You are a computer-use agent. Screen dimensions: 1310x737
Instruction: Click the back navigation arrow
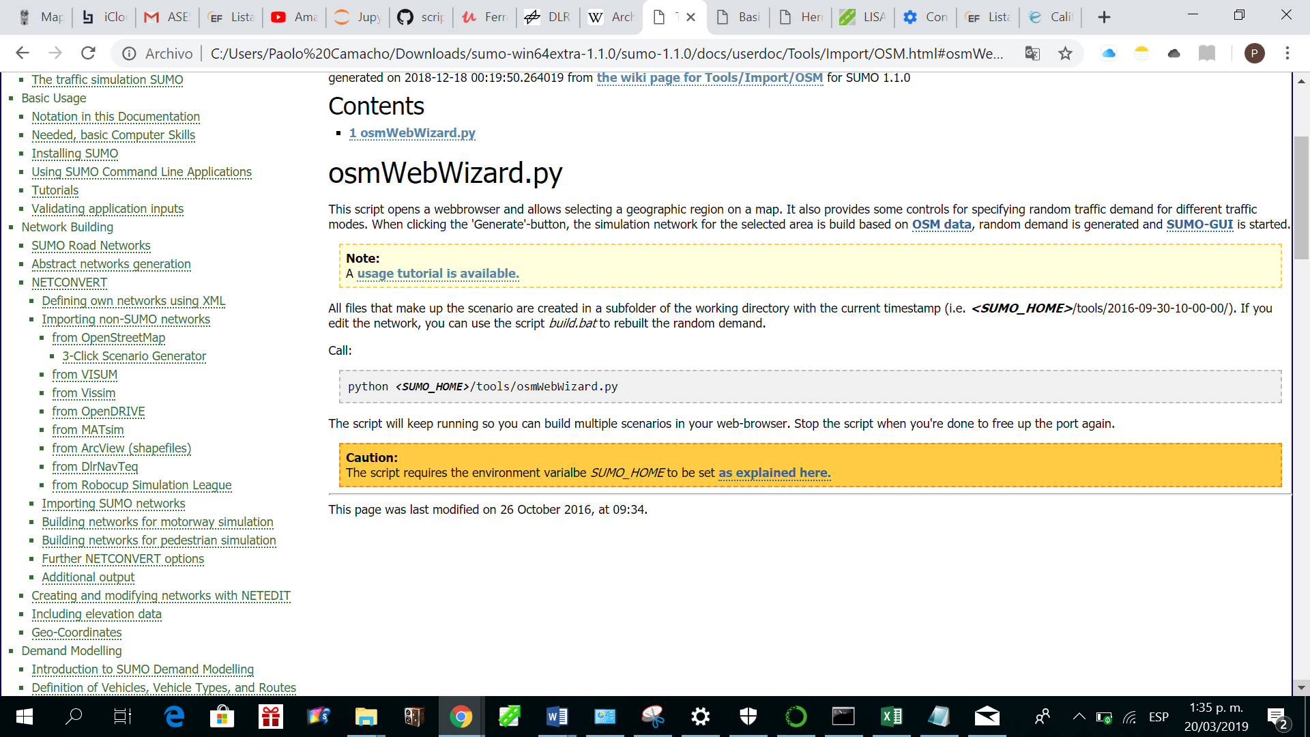pyautogui.click(x=23, y=53)
